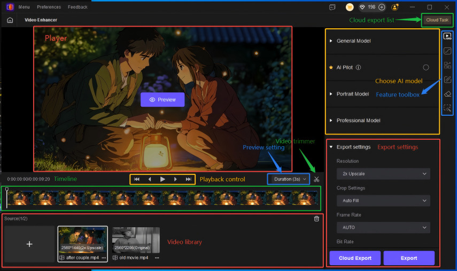The image size is (457, 271).
Task: Select the curve adjustment tool in toolbox
Action: click(447, 51)
